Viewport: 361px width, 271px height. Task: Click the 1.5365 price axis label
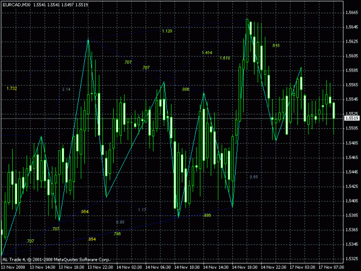[352, 230]
